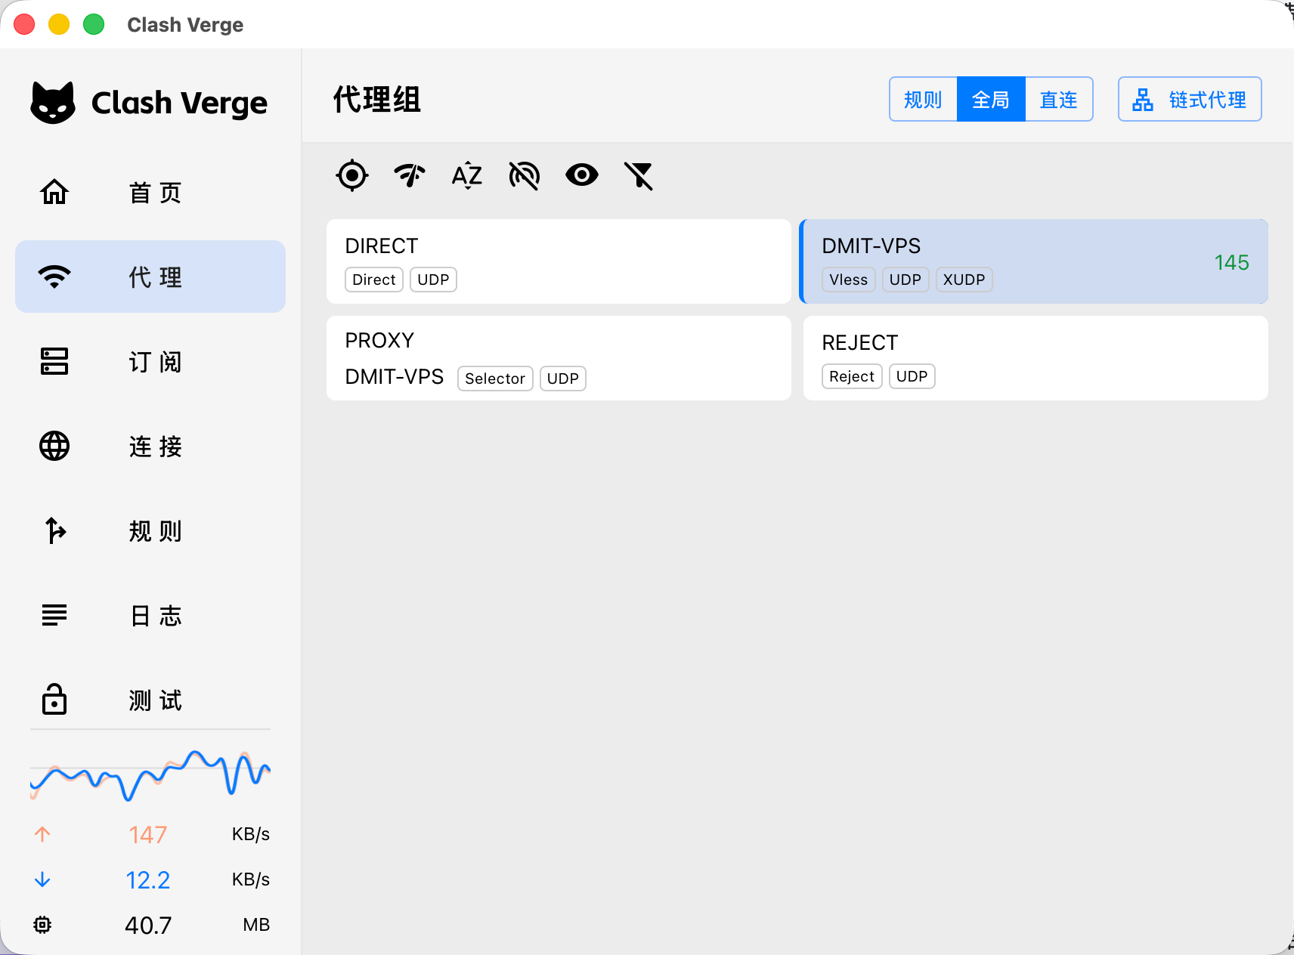This screenshot has width=1294, height=955.
Task: Click the fork arrow icon beside 规则
Action: (54, 530)
